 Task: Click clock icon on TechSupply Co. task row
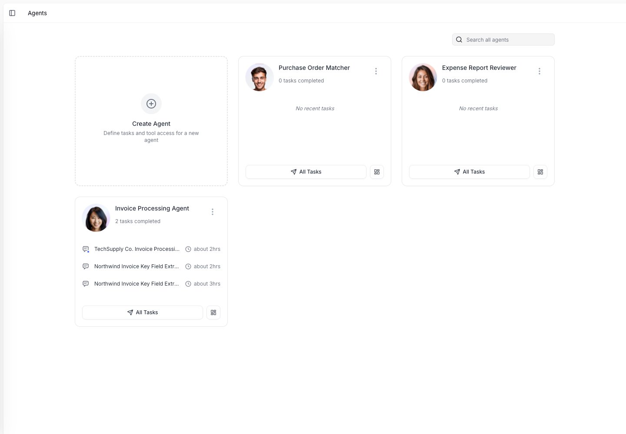[x=188, y=249]
